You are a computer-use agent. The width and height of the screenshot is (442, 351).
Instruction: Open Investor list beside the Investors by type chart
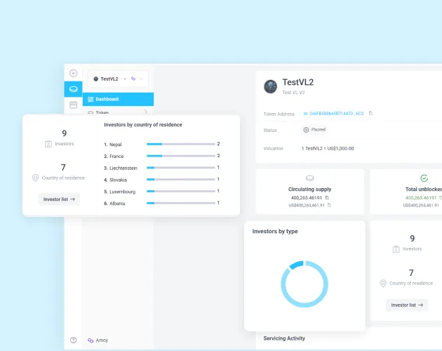pyautogui.click(x=407, y=305)
